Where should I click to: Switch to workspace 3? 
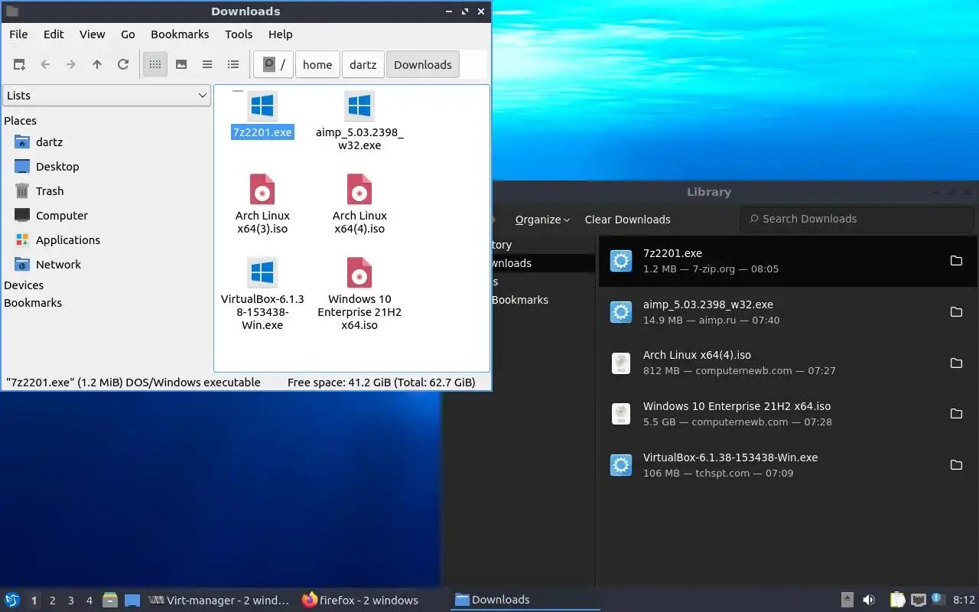click(x=71, y=601)
